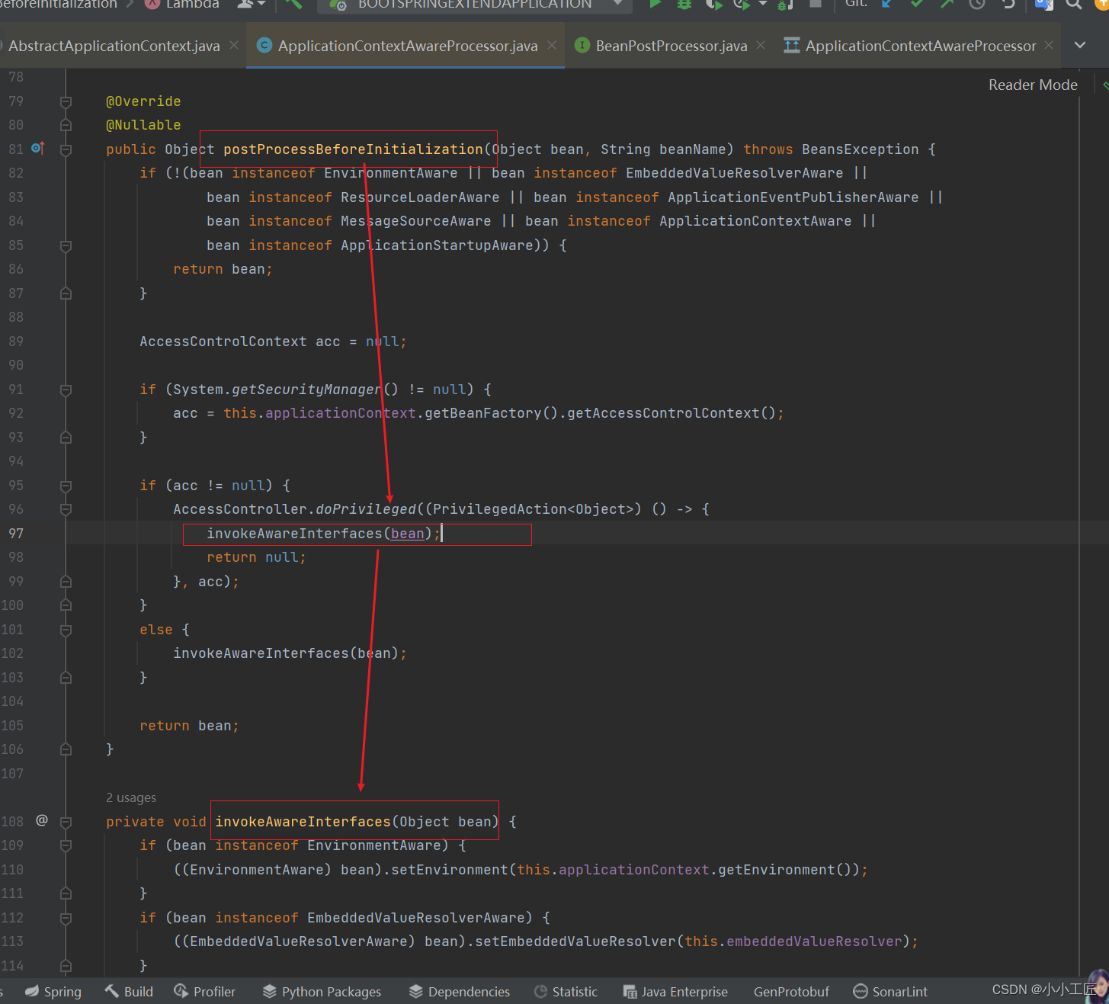The width and height of the screenshot is (1109, 1004).
Task: Switch to the AbstractApplicationContext.java tab
Action: (x=114, y=46)
